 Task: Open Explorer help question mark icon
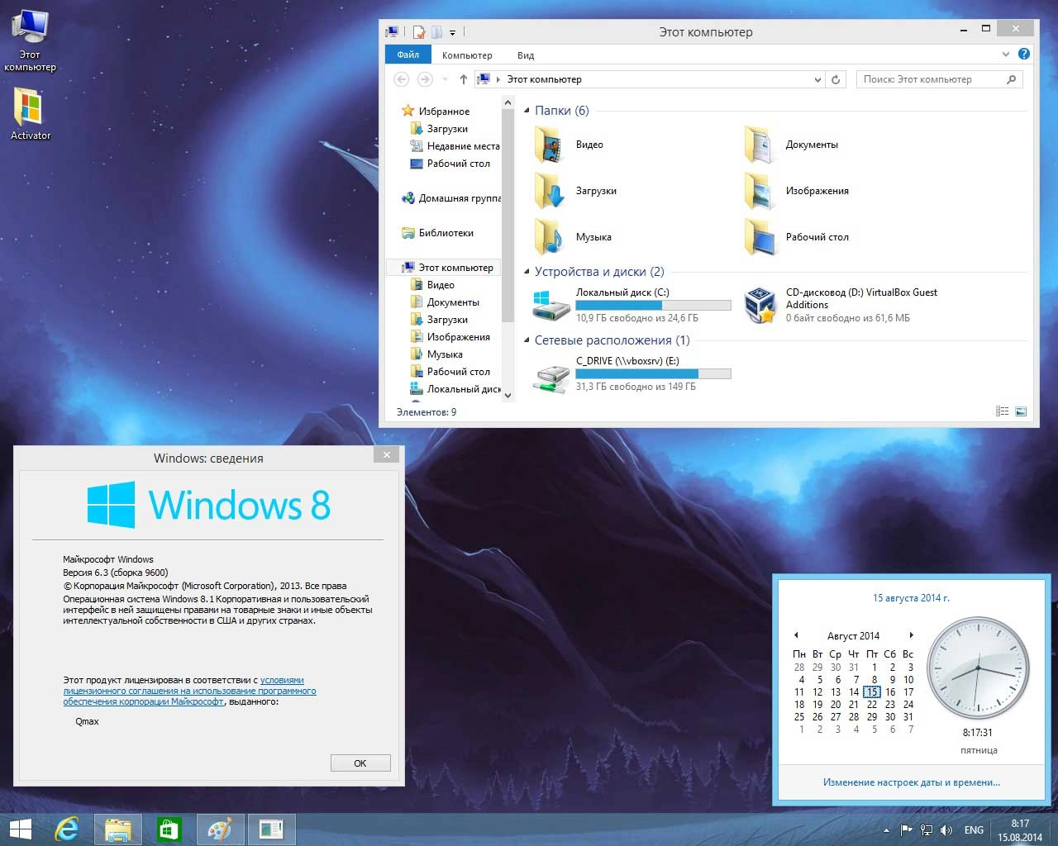click(1024, 54)
